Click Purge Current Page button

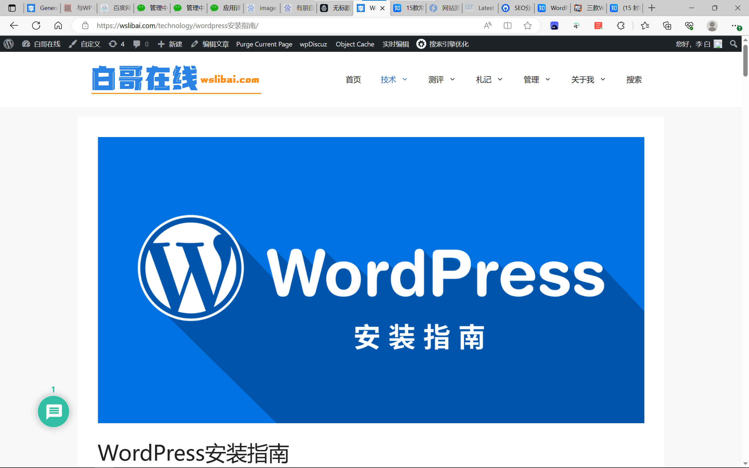[x=264, y=44]
